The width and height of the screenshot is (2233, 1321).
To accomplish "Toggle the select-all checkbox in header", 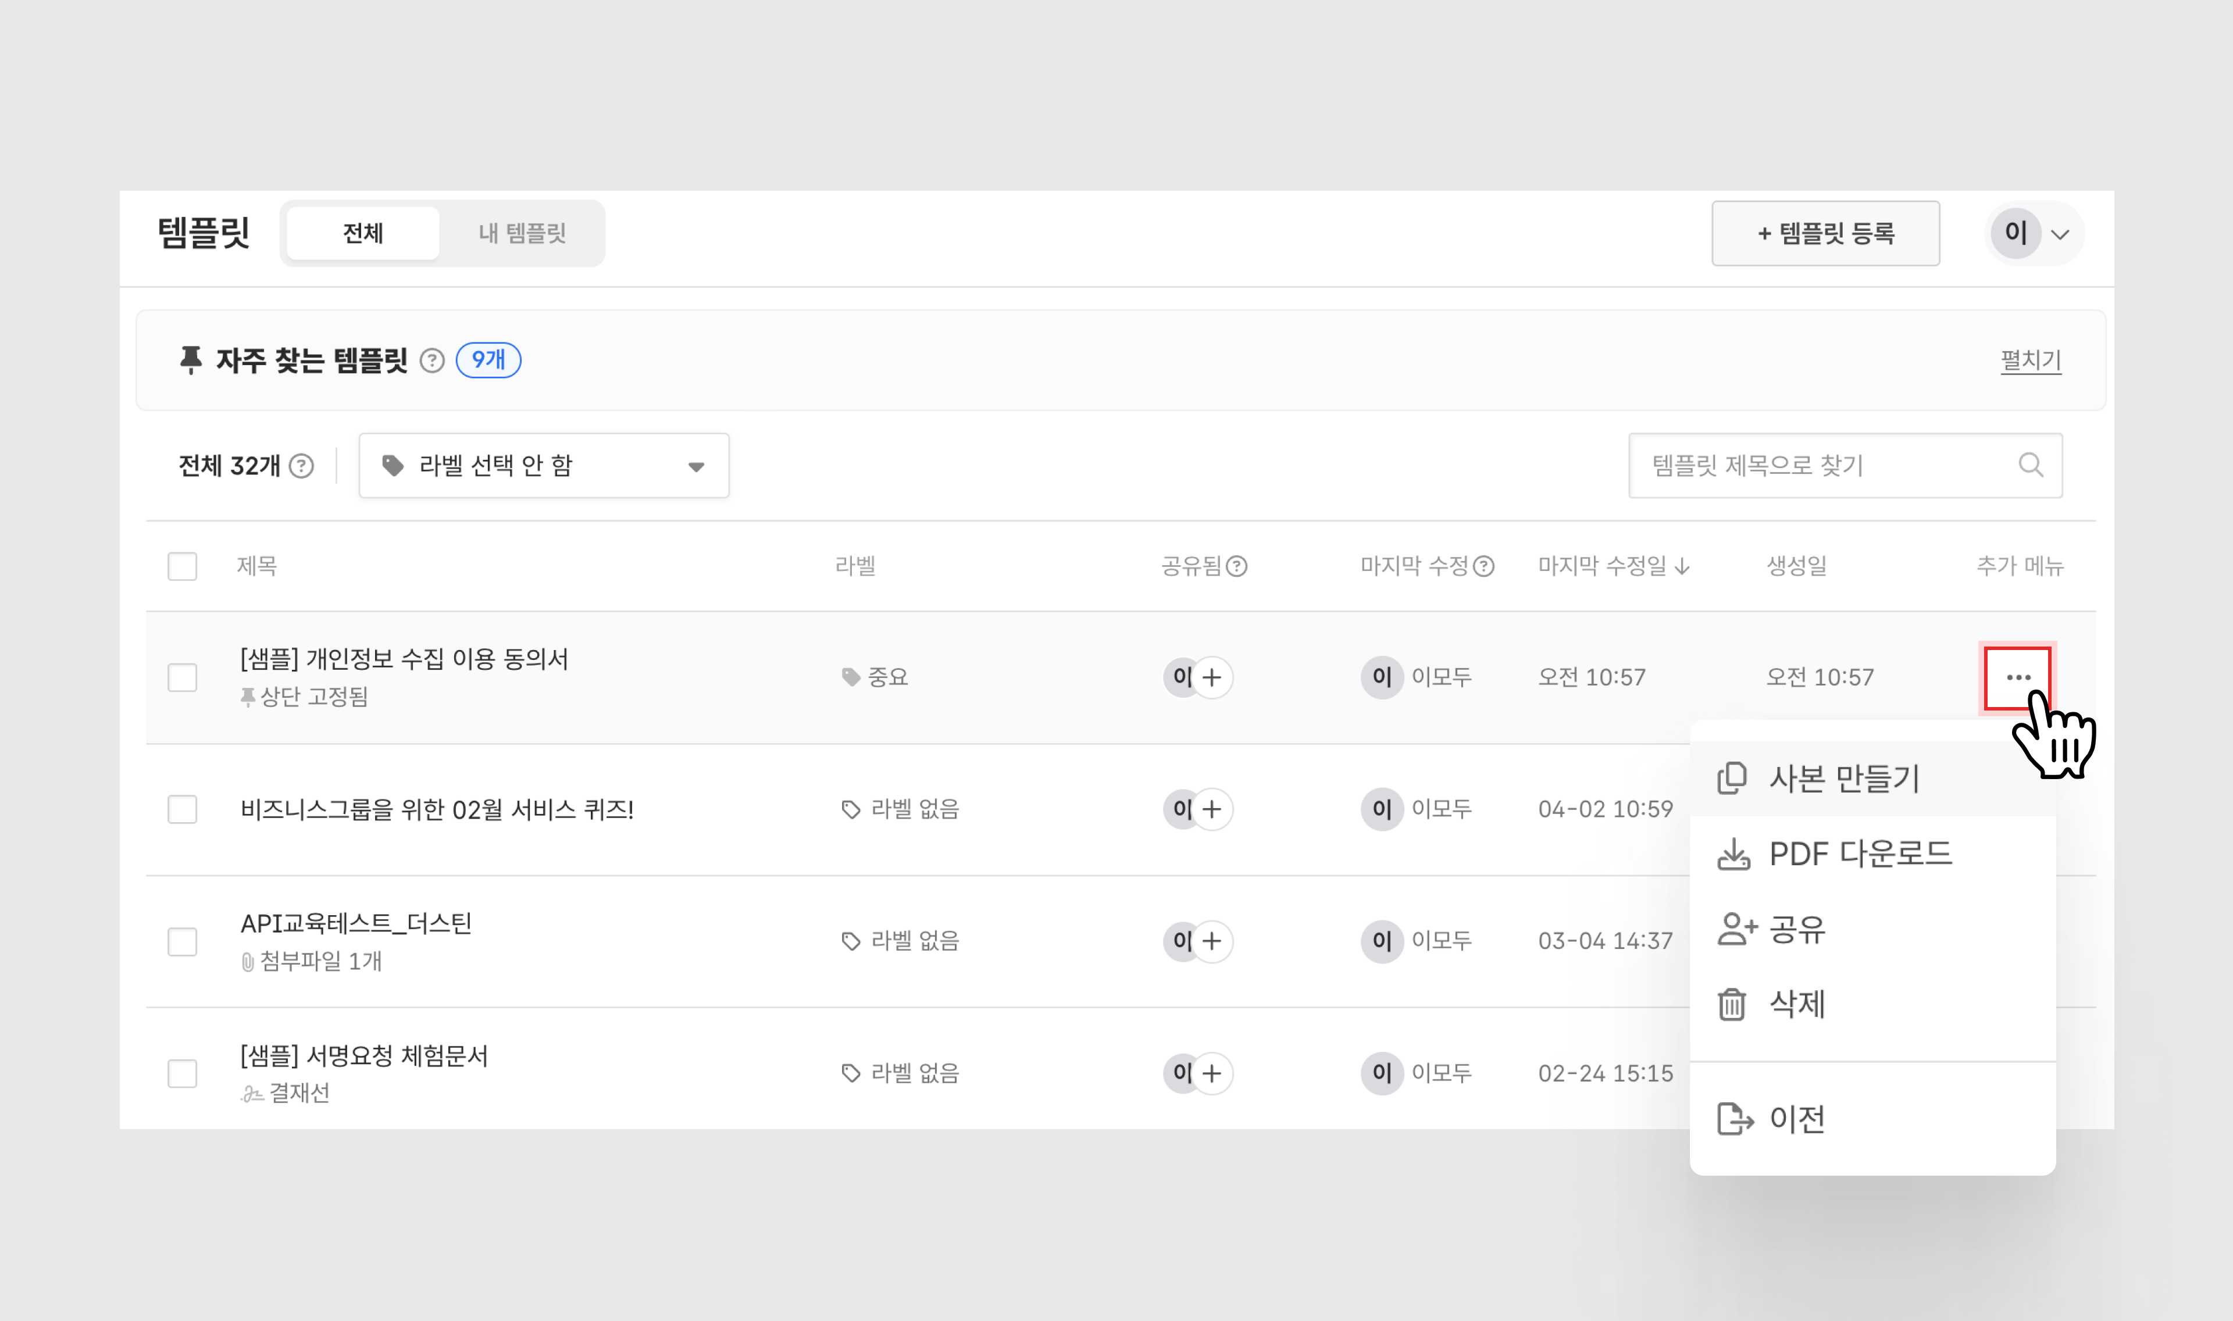I will tap(183, 566).
